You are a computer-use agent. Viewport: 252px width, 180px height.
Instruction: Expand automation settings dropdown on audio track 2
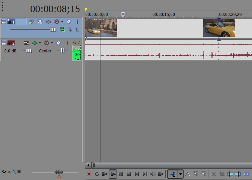40,43
